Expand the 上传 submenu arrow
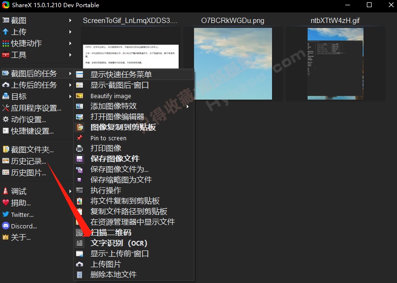Screen dimensions: 397x283 tap(70, 32)
